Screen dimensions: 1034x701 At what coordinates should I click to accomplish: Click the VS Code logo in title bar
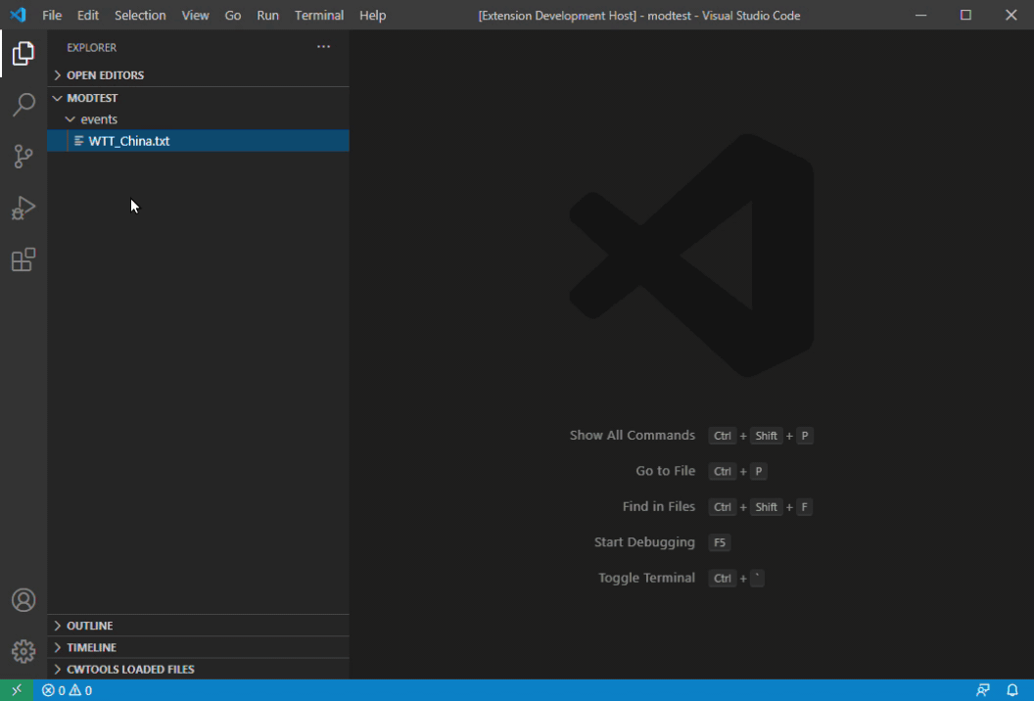(18, 15)
